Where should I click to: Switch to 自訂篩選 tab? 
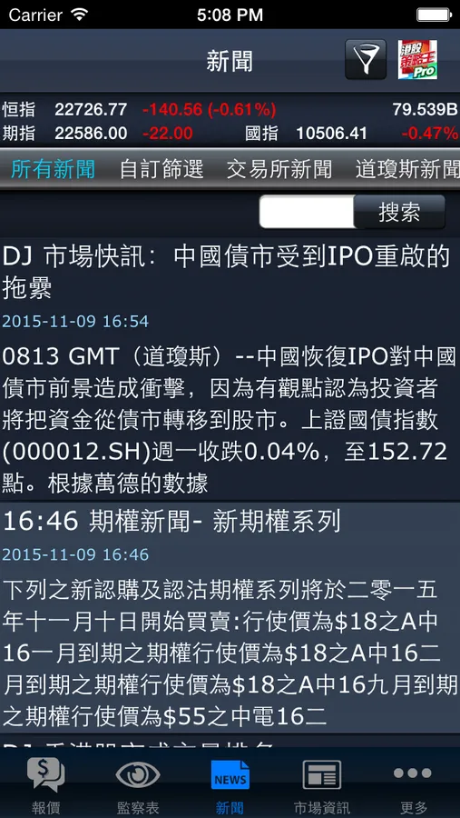[161, 170]
